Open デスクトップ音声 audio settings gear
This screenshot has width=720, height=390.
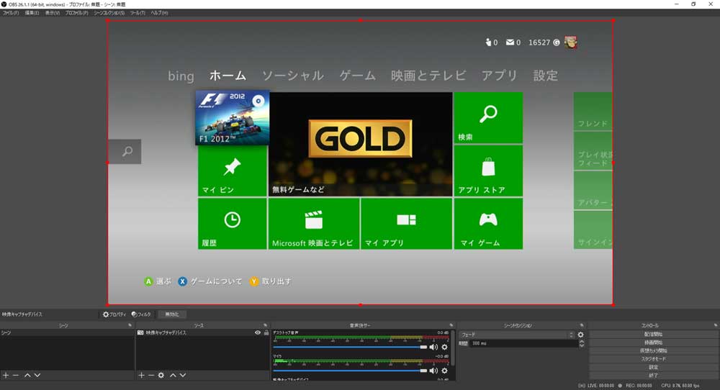[x=444, y=347]
